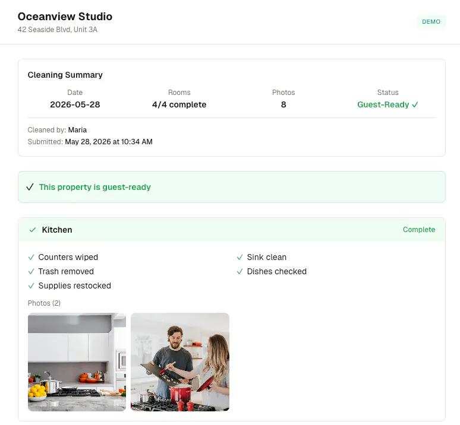460x425 pixels.
Task: Click the Status column label
Action: [388, 93]
